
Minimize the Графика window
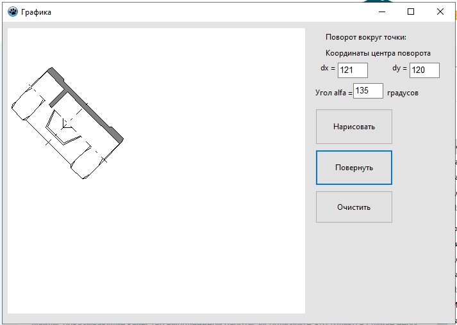tap(382, 12)
